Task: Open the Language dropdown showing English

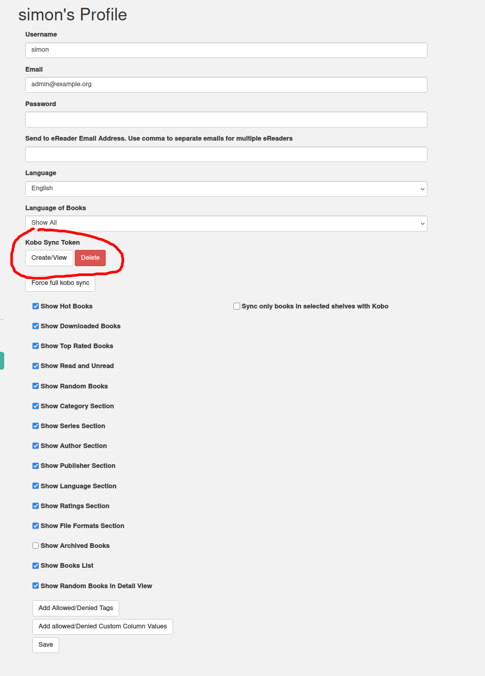Action: coord(226,189)
